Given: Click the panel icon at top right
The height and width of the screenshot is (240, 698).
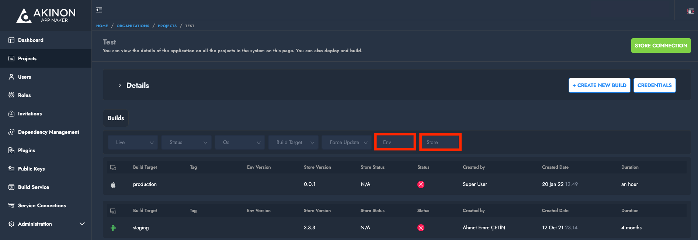Looking at the screenshot, I should click(x=690, y=11).
